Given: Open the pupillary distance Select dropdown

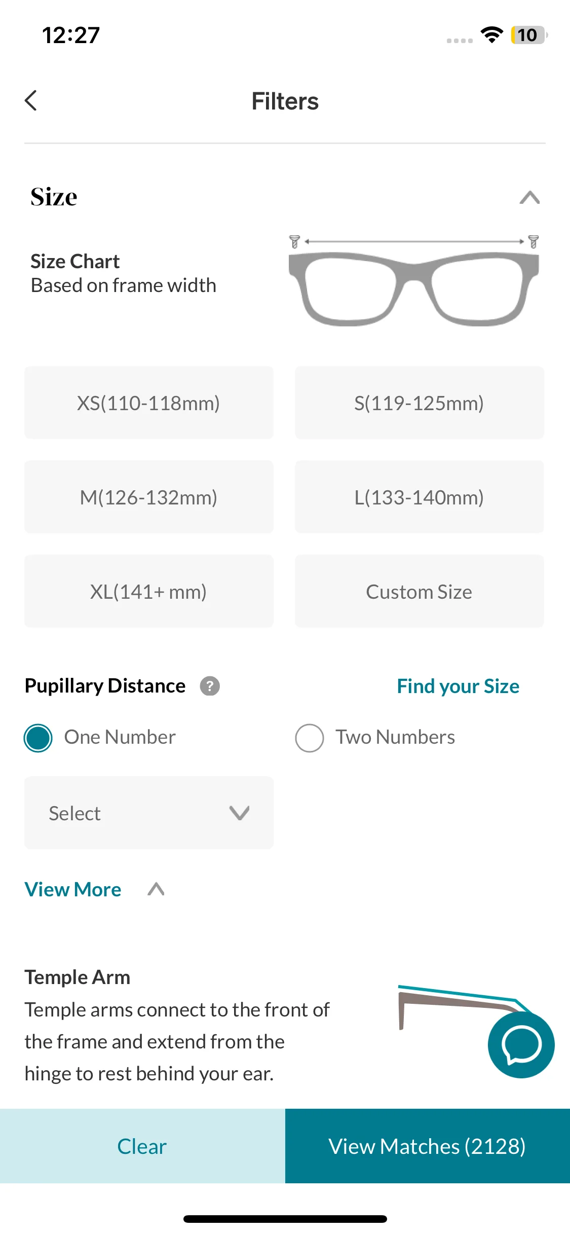Looking at the screenshot, I should coord(149,813).
